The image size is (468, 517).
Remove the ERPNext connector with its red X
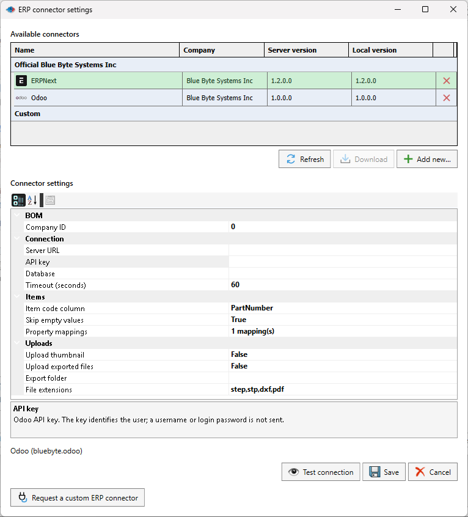pyautogui.click(x=446, y=81)
